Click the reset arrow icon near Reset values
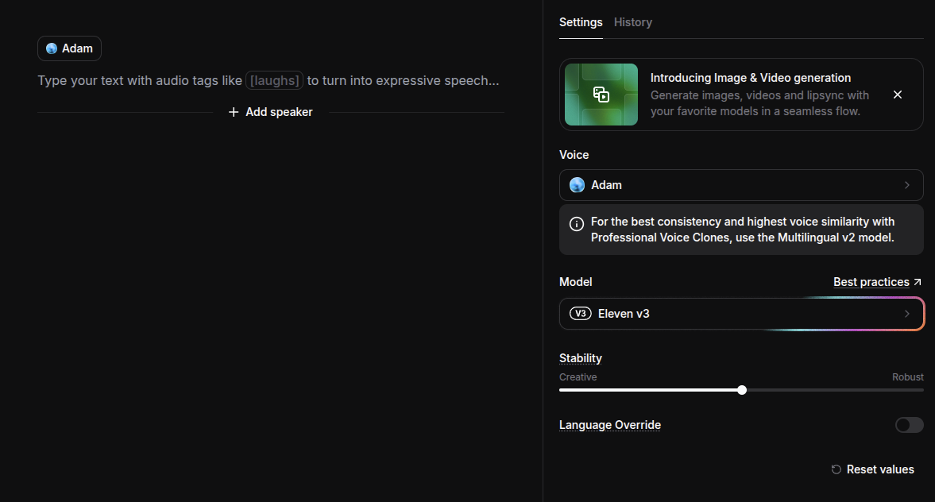Image resolution: width=935 pixels, height=502 pixels. click(x=836, y=469)
